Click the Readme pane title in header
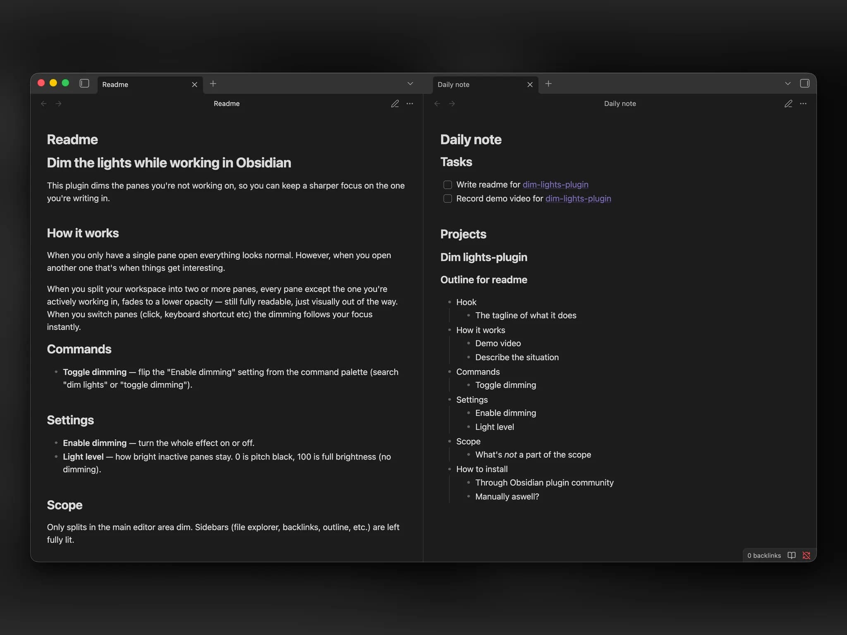Screen dimensions: 847x635 227,103
